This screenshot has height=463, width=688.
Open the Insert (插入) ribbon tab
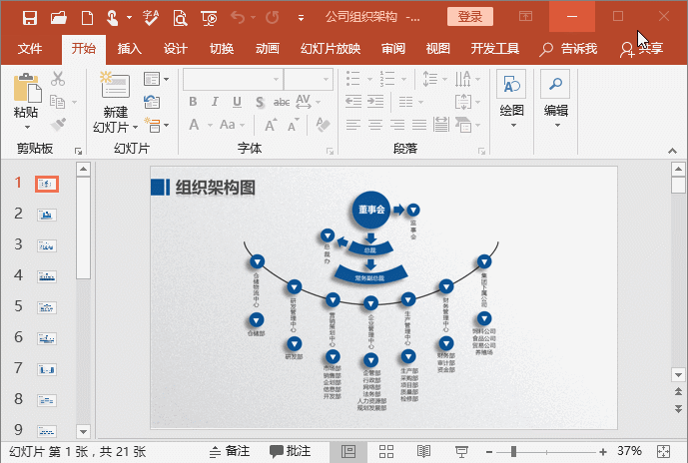tap(130, 49)
